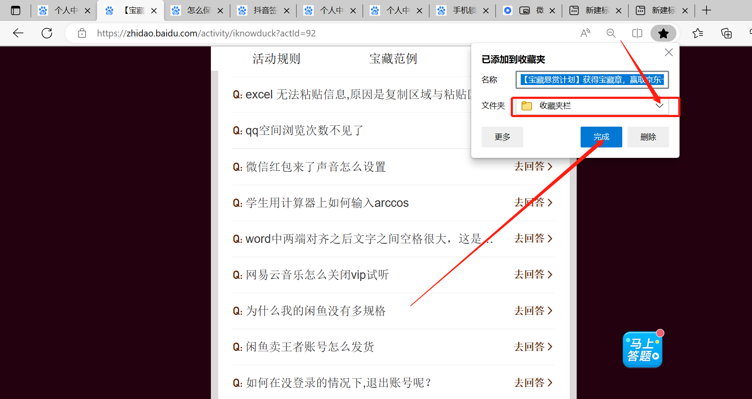Click 去回答 for 网易云音乐vip试听 question
The height and width of the screenshot is (399, 752).
click(x=533, y=275)
